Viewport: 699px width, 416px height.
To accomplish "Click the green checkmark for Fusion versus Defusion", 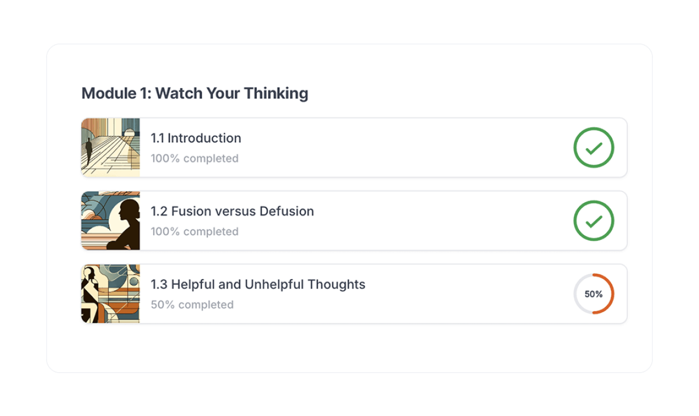I will click(594, 221).
